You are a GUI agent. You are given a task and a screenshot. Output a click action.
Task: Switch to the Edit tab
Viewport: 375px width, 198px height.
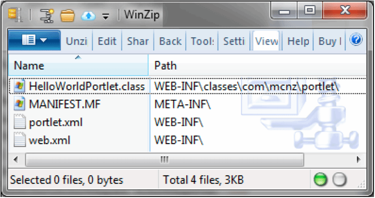click(x=107, y=41)
